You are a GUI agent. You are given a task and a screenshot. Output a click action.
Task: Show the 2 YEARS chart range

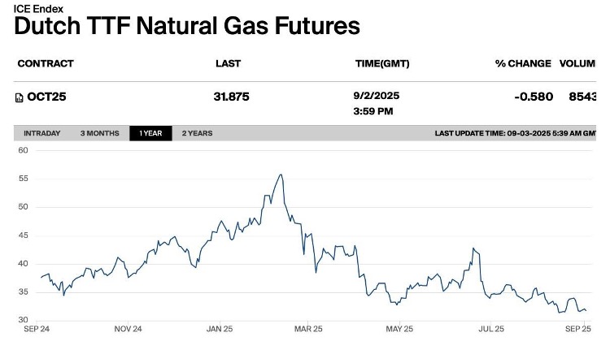[197, 133]
